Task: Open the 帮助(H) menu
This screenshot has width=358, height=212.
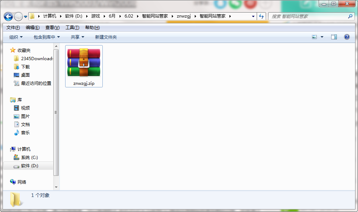Action: pos(92,28)
